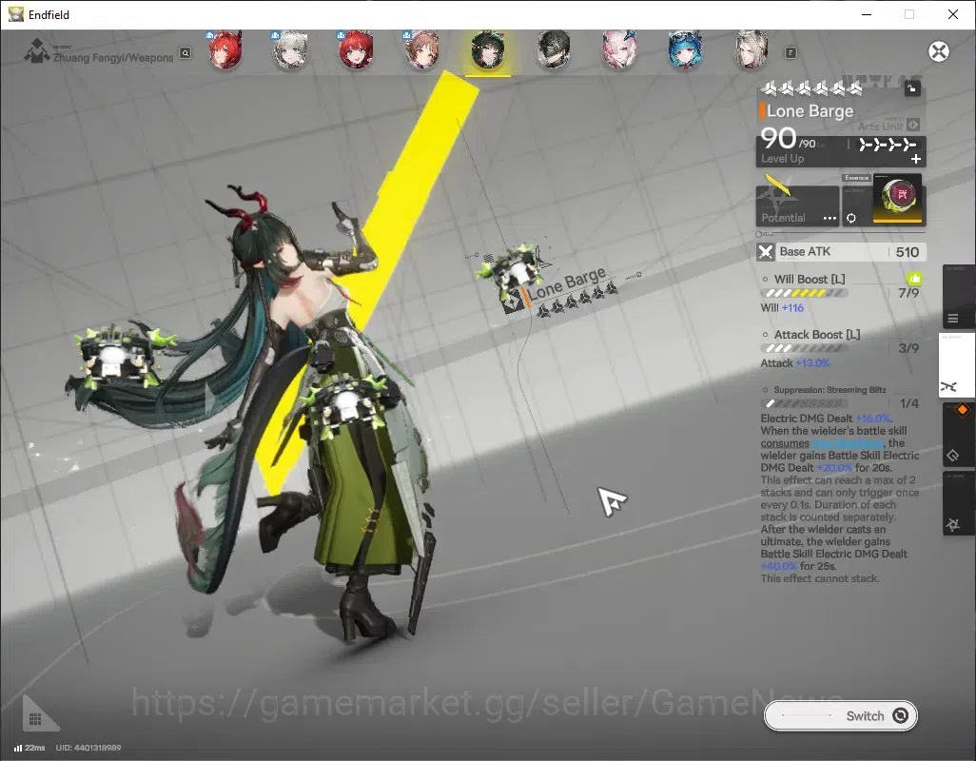976x761 pixels.
Task: Click the Attack +13.0% stat text
Action: (795, 362)
